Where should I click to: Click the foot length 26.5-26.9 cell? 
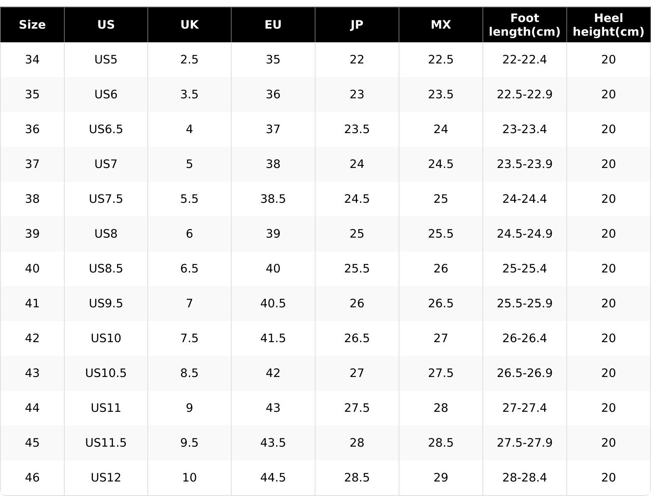(524, 373)
